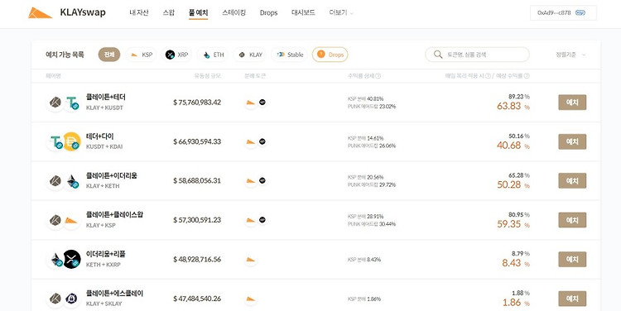Deposit into the 클레이튼+테더 pool
Screen dimensions: 621x311
[572, 103]
